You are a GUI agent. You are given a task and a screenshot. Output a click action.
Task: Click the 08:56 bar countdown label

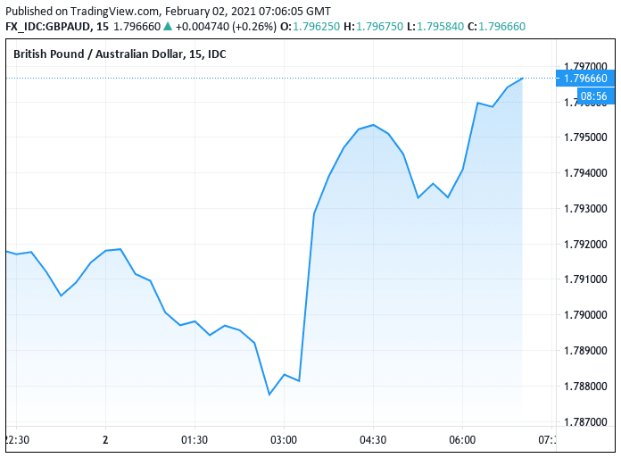pos(593,96)
